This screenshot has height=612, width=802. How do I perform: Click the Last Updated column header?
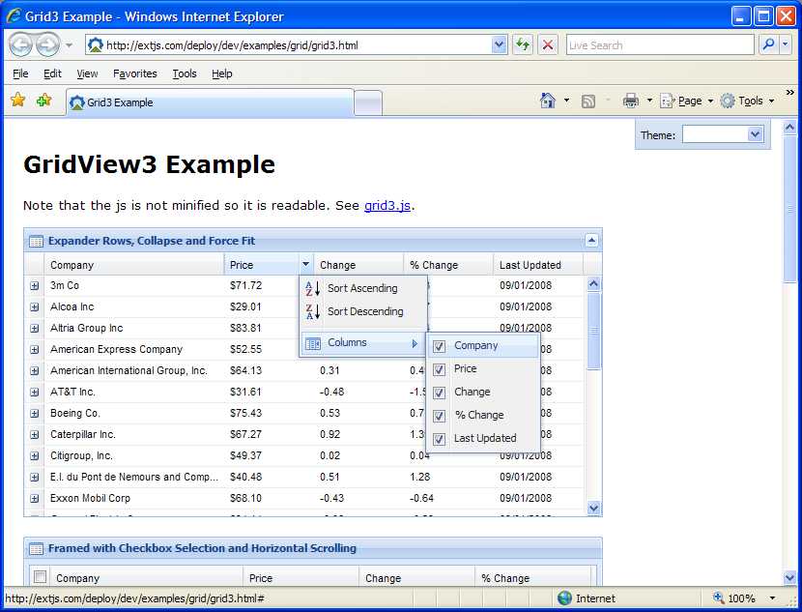(530, 265)
